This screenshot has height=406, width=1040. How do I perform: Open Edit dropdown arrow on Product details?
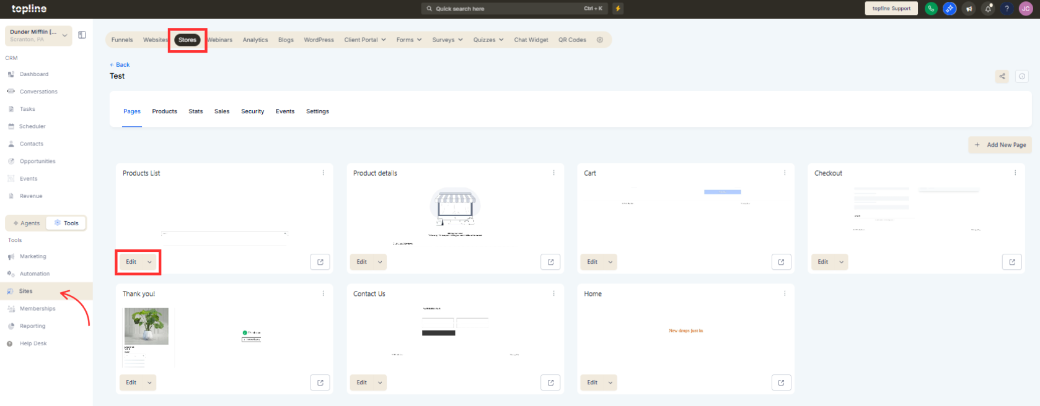(380, 262)
